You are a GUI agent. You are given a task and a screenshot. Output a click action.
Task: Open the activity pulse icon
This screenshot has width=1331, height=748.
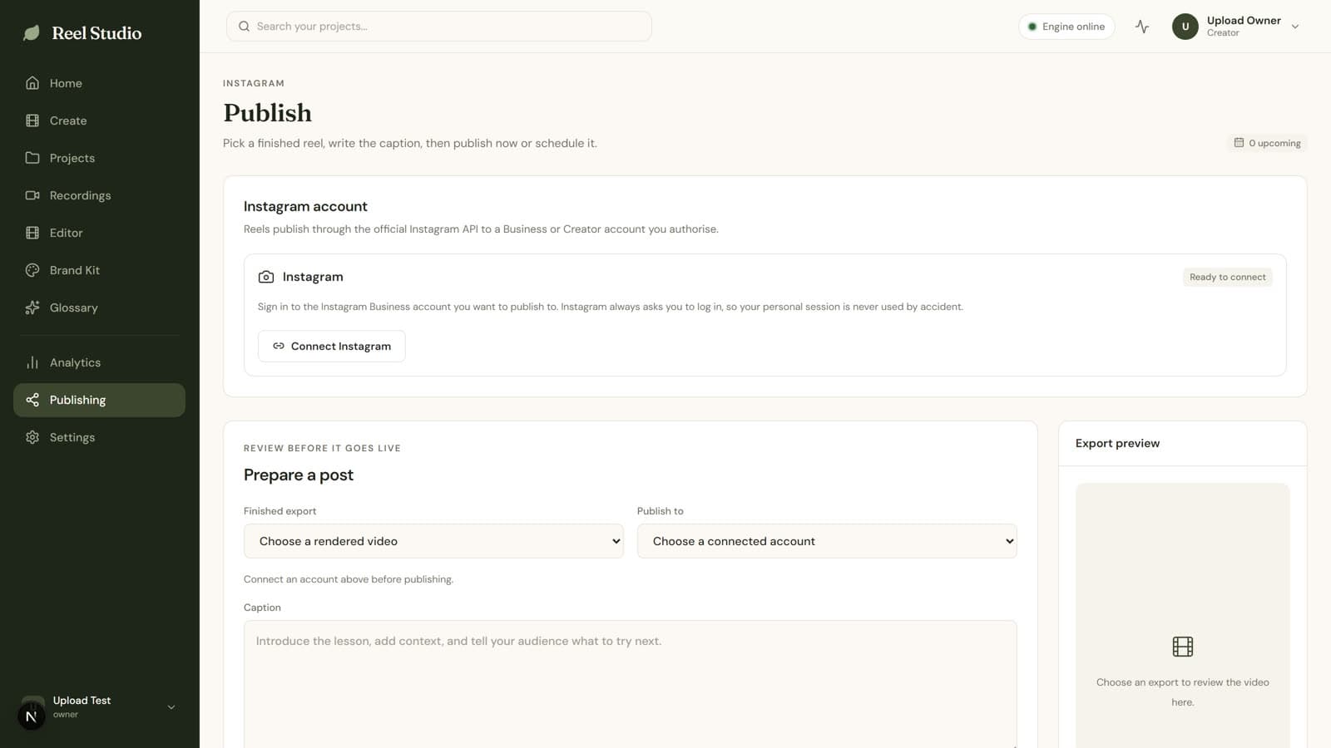click(x=1142, y=27)
